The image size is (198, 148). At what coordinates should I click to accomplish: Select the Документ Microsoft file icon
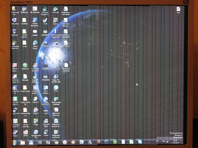click(x=56, y=110)
